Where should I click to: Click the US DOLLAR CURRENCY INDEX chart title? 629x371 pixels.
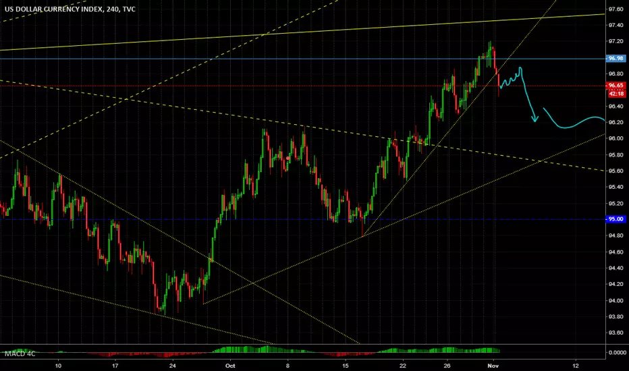click(70, 9)
